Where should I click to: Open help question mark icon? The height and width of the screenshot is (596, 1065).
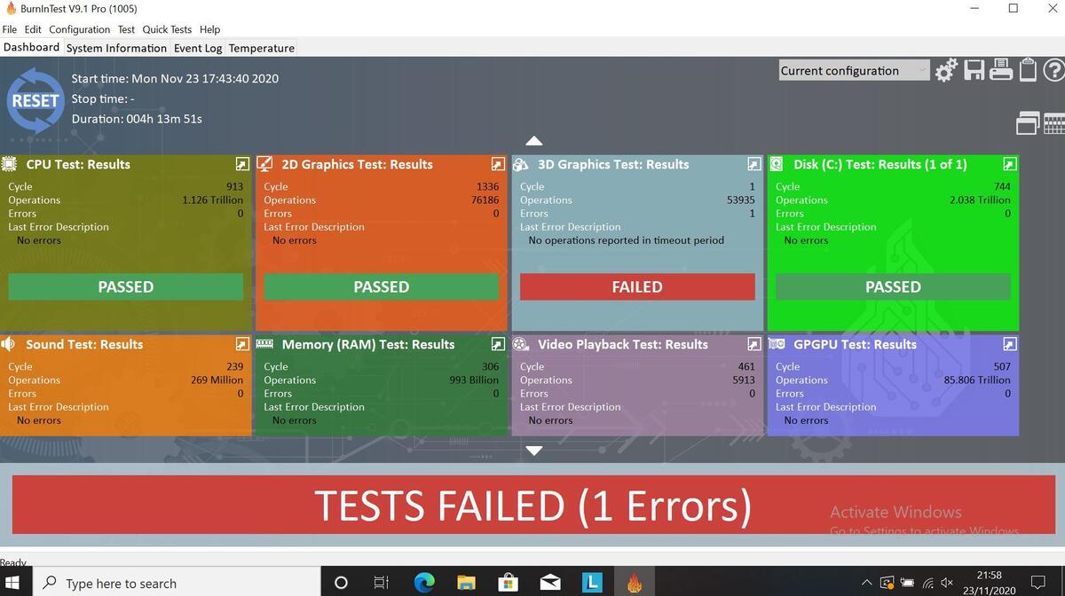tap(1054, 70)
